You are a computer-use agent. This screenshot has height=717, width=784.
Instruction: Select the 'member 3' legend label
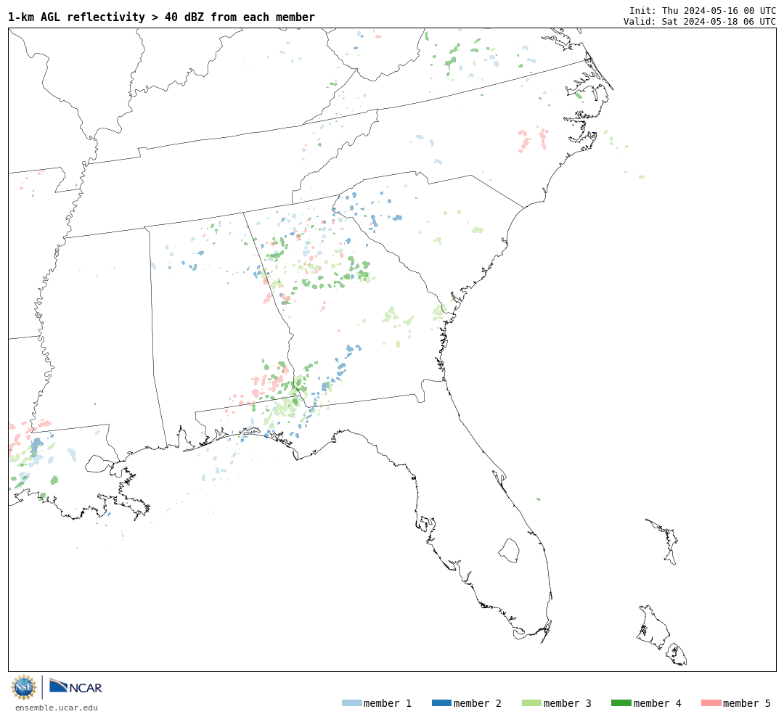[568, 703]
